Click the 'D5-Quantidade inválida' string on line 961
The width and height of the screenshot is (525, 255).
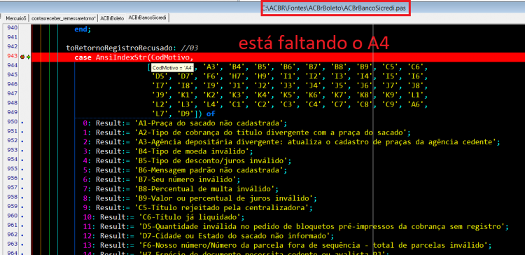(x=321, y=226)
